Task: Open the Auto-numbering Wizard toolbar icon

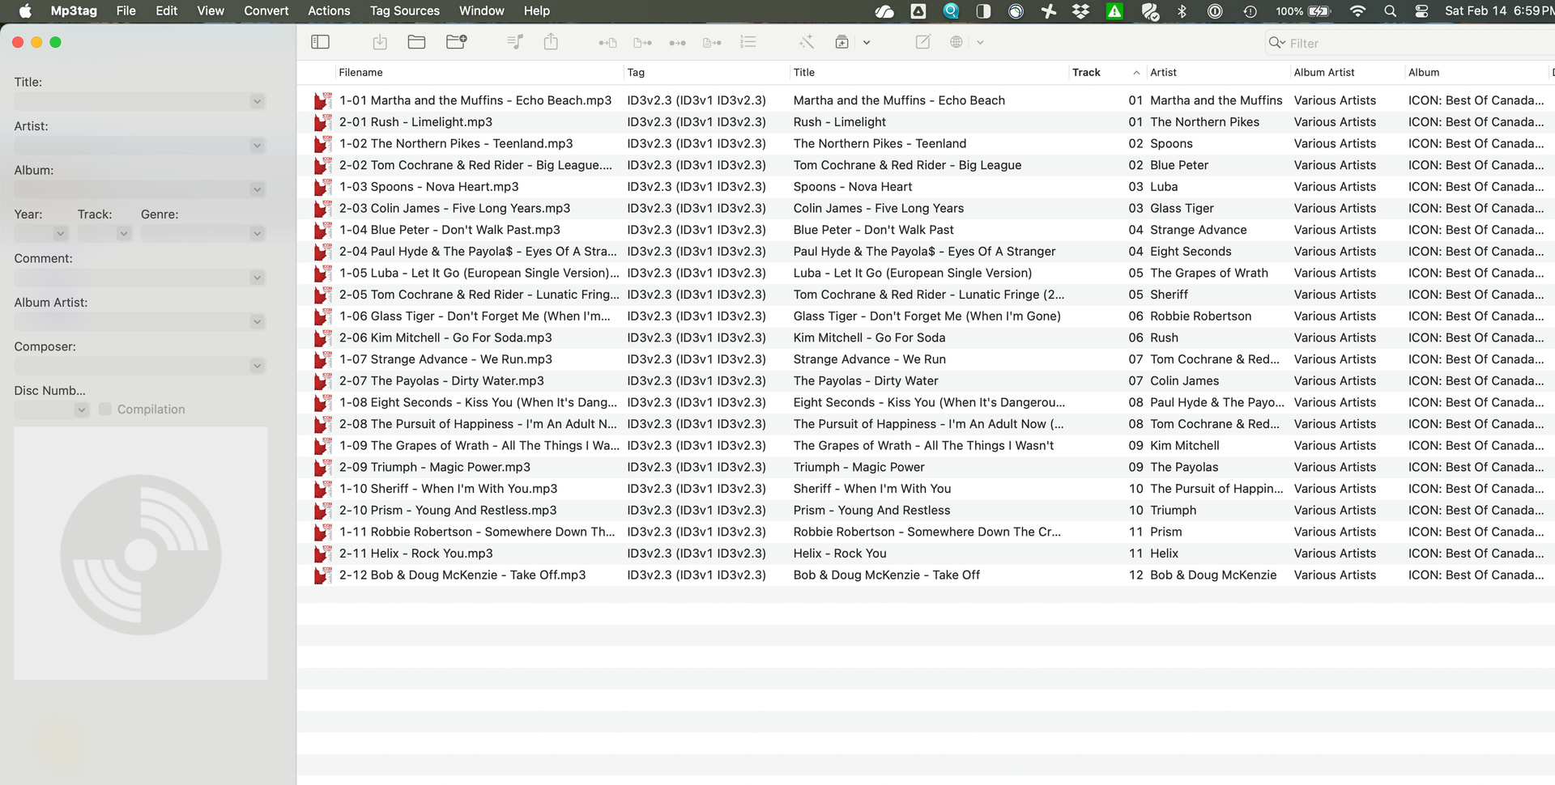Action: (x=748, y=42)
